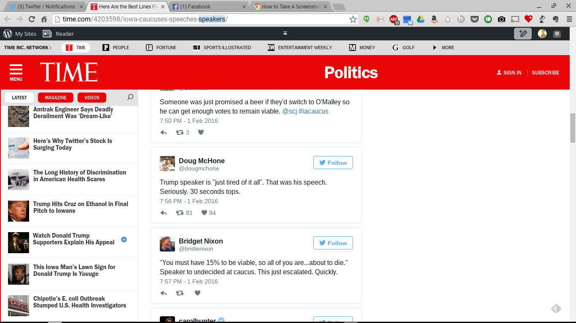Open the Adblock Plus extension
Image resolution: width=576 pixels, height=323 pixels.
click(394, 19)
